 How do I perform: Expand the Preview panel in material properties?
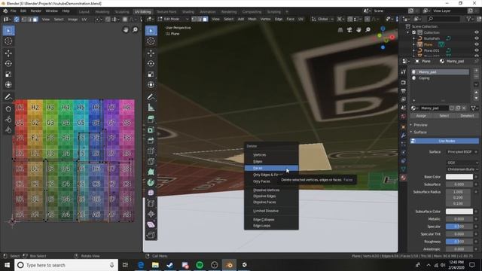420,125
